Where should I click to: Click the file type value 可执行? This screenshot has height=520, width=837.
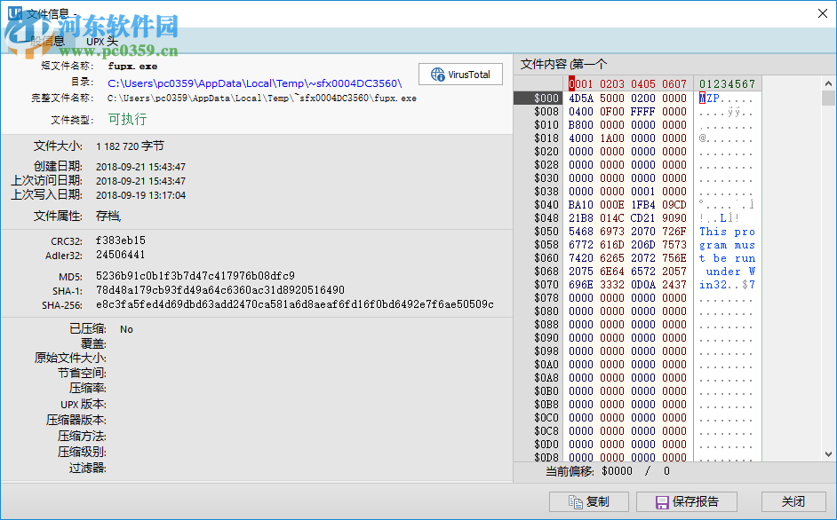click(x=128, y=119)
